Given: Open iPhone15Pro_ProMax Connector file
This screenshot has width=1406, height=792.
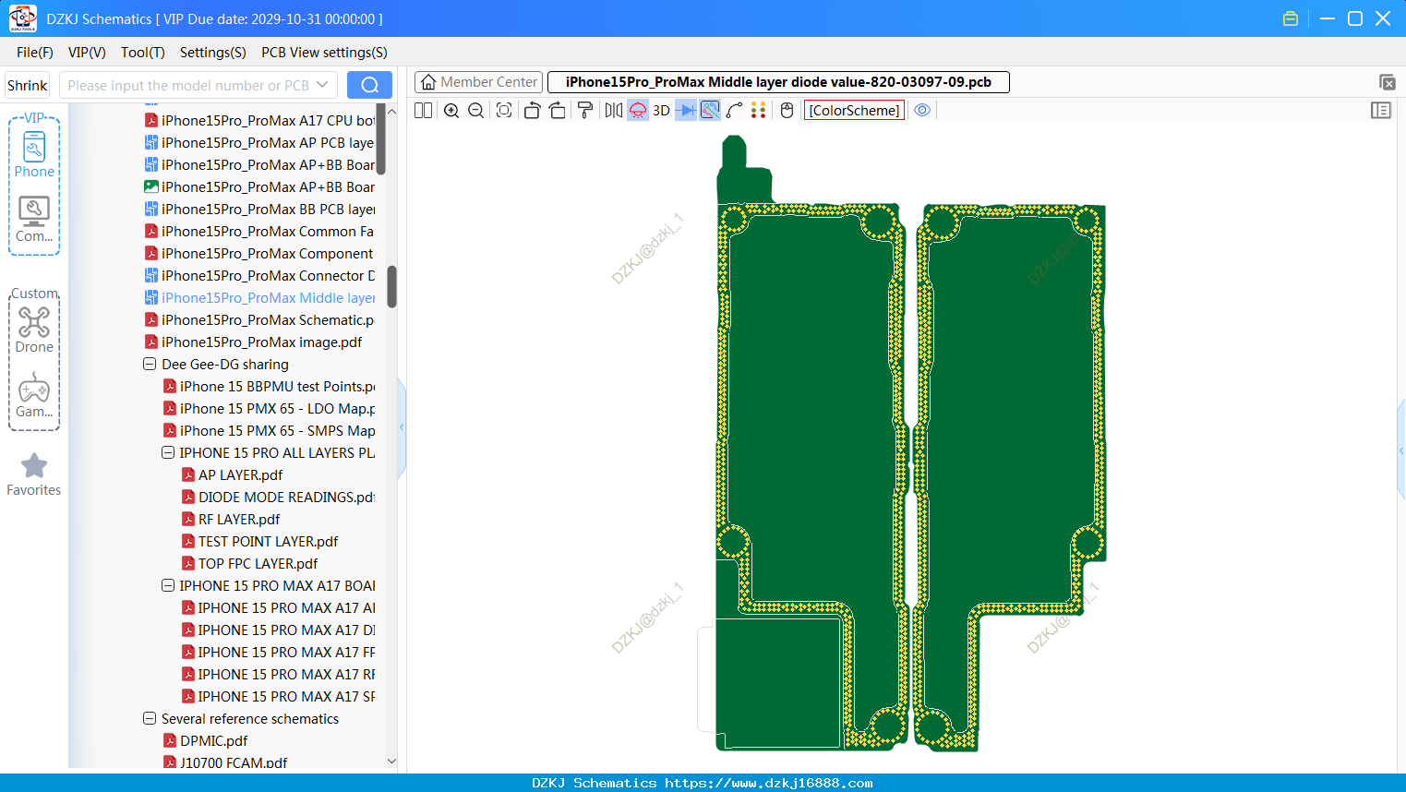Looking at the screenshot, I should 259,275.
